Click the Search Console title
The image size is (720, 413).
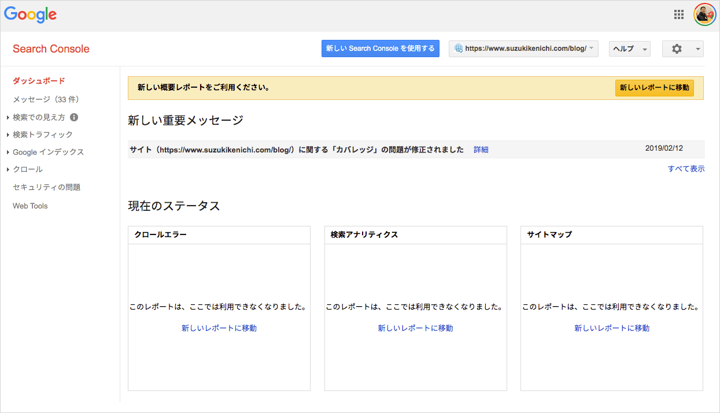point(51,49)
